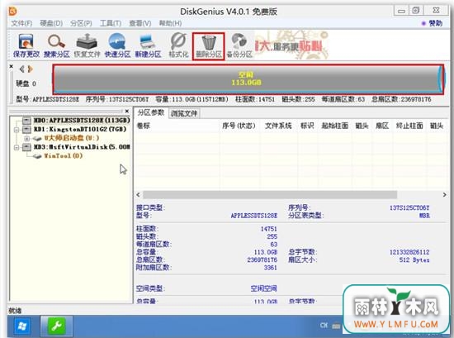Collapse the HD3 MsftVirtualDisk node

[x=17, y=148]
